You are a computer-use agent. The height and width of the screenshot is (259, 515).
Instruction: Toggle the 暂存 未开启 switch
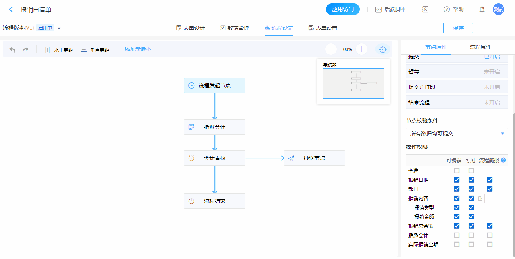coord(492,72)
